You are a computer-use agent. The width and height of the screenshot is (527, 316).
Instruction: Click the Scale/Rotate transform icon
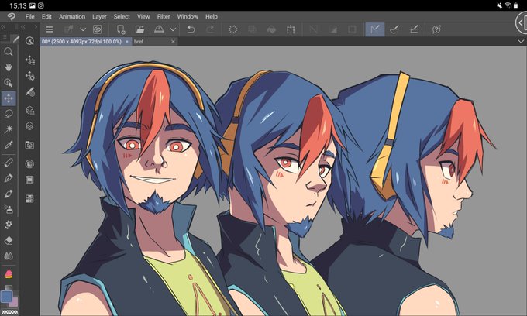[291, 29]
